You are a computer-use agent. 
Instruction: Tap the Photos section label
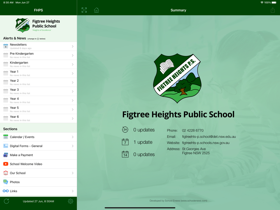15,182
